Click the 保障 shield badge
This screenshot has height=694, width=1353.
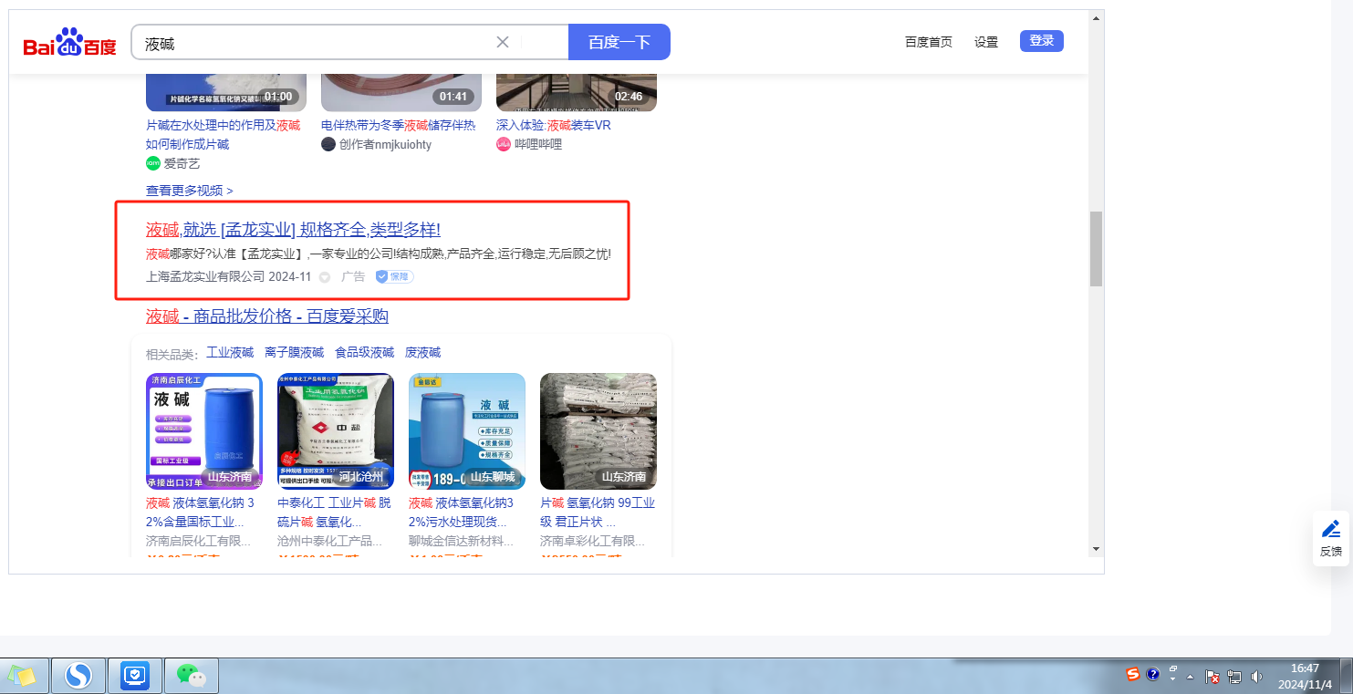pos(394,276)
